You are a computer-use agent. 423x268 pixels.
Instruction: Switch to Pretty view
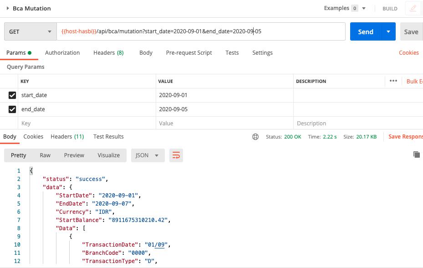point(18,155)
